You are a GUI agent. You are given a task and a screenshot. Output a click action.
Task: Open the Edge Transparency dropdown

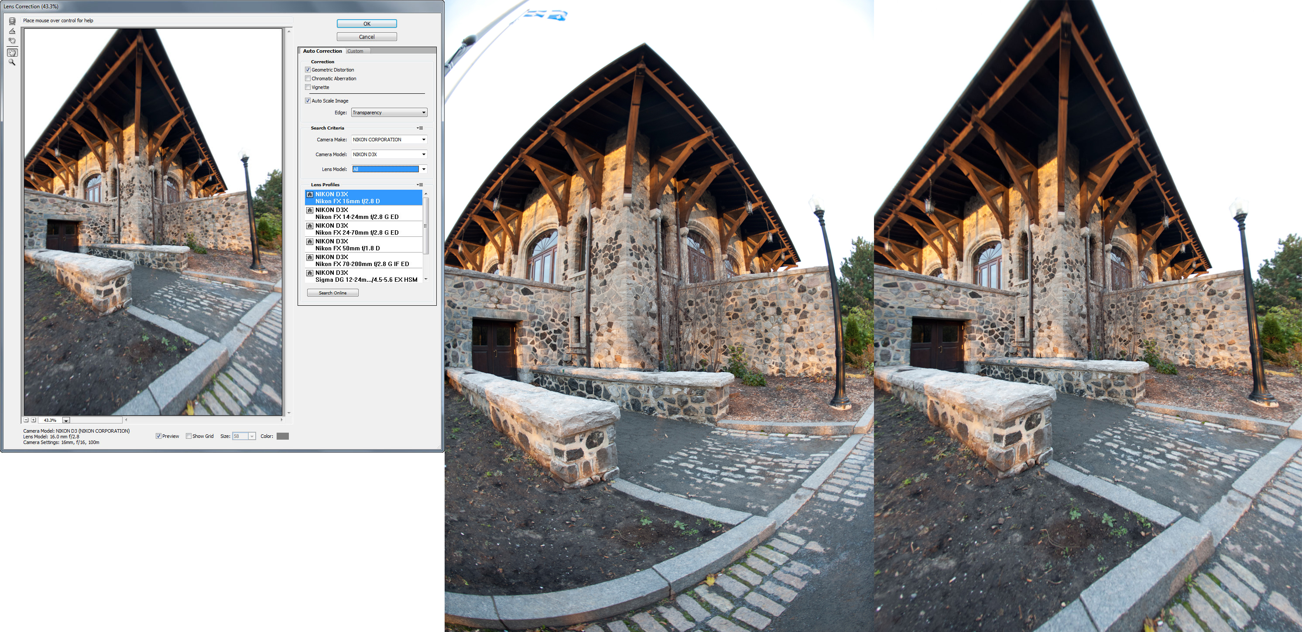click(x=389, y=113)
